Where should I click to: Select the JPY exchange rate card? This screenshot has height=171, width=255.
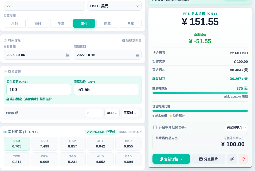coord(100,144)
